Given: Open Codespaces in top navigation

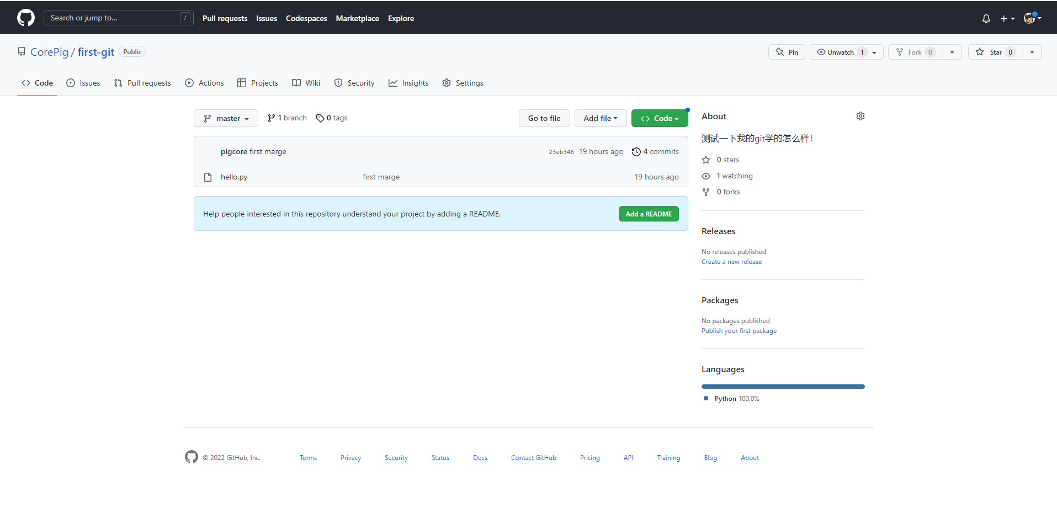Looking at the screenshot, I should [306, 18].
